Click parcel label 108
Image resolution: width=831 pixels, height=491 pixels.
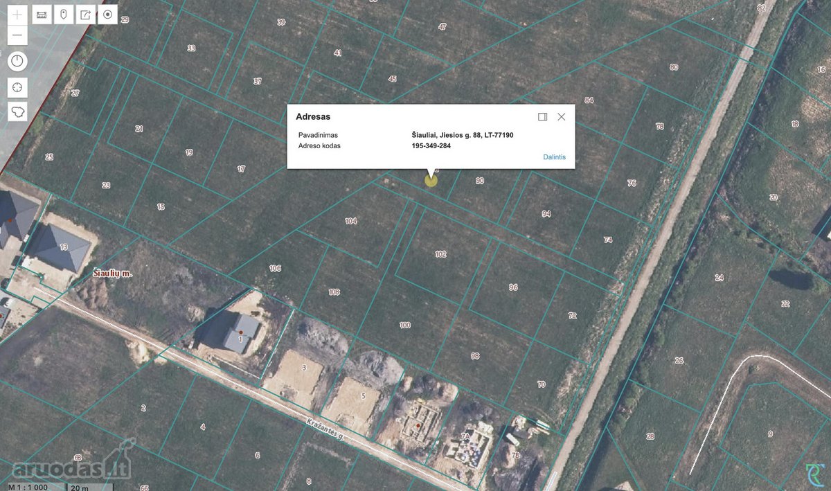[334, 292]
